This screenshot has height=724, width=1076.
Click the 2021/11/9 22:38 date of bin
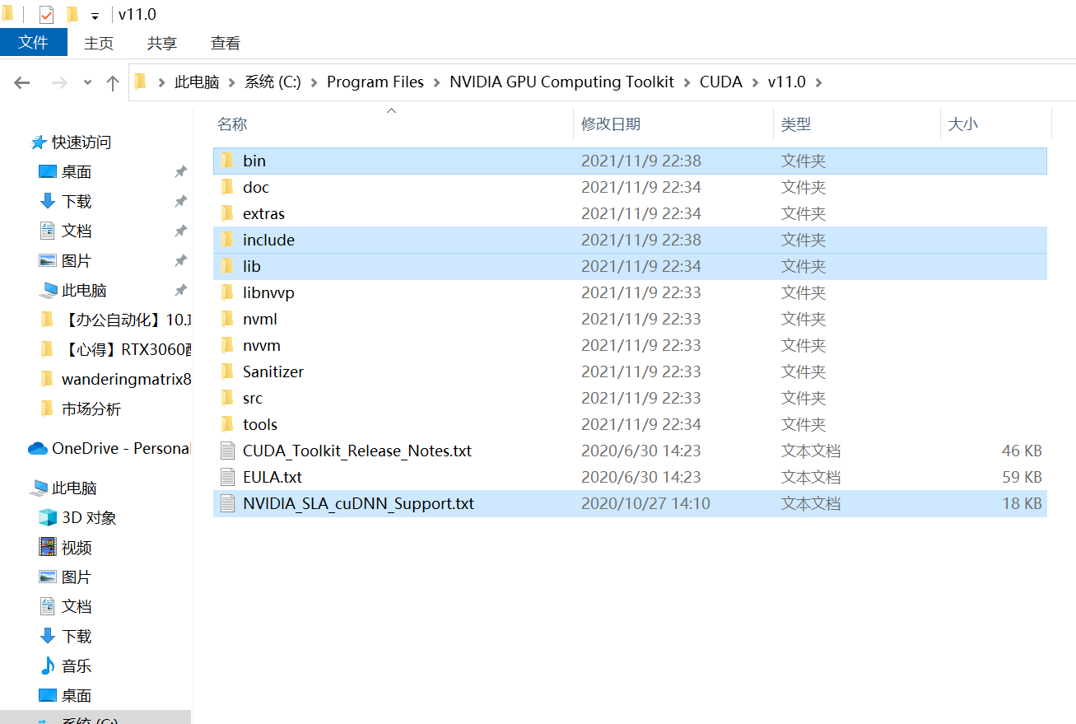[641, 161]
